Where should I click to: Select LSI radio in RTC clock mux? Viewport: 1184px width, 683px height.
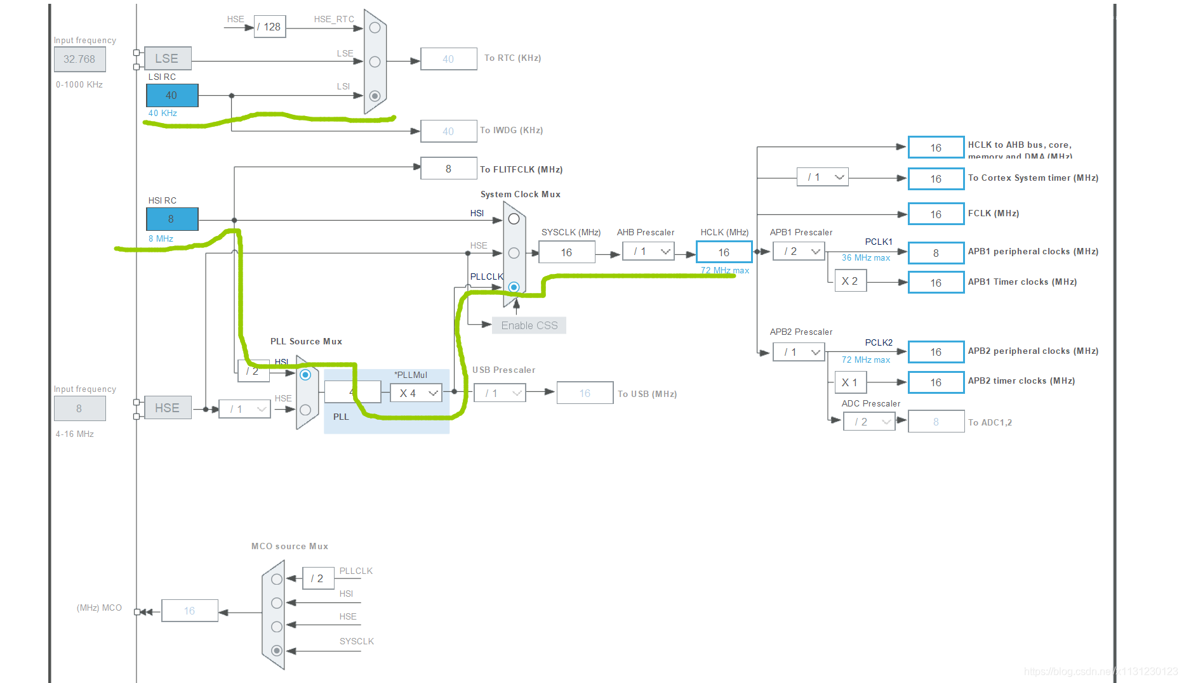tap(375, 96)
